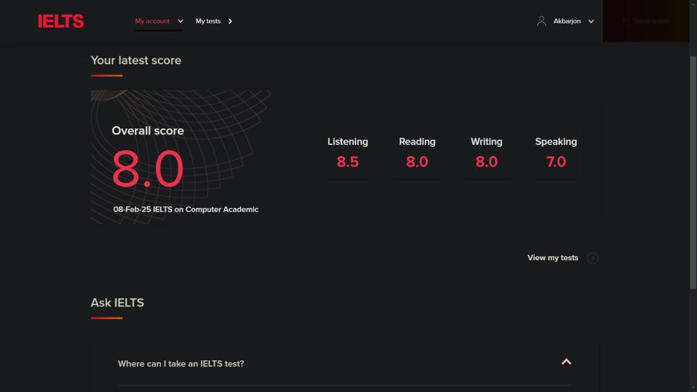Click the Overall score 8.0 value
This screenshot has width=697, height=392.
pyautogui.click(x=148, y=169)
